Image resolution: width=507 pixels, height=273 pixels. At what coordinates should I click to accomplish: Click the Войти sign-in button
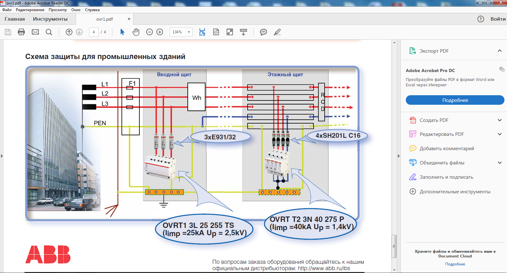498,19
